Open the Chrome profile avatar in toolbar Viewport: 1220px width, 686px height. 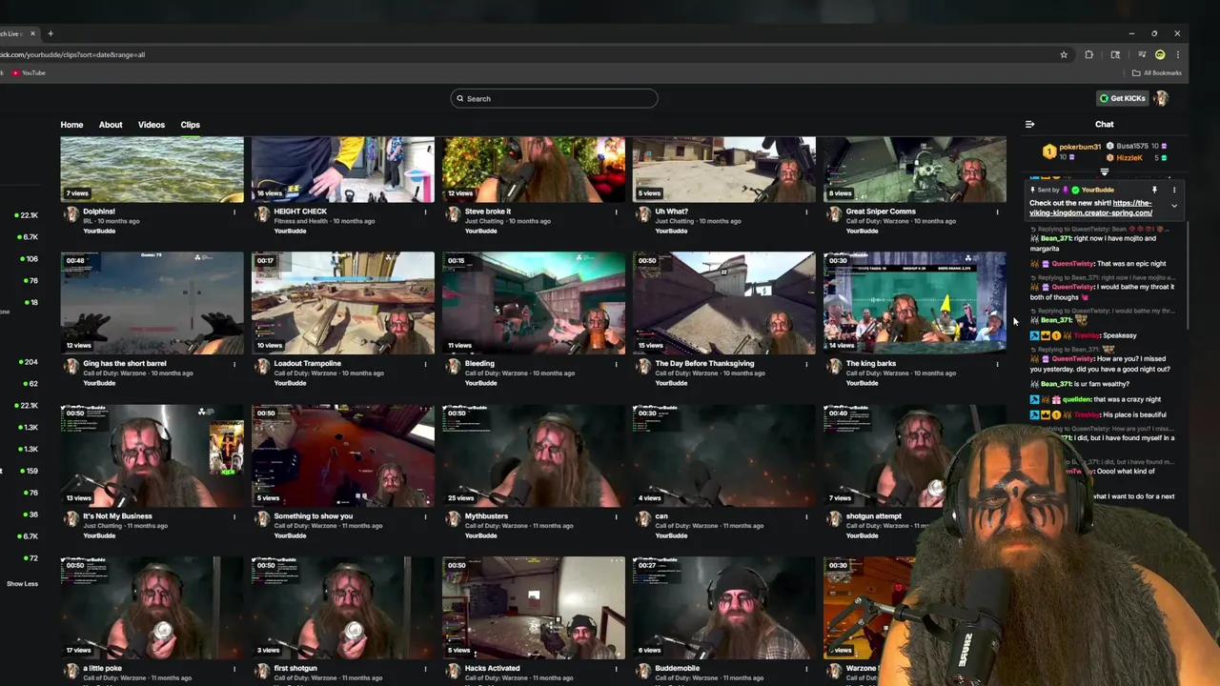1160,54
